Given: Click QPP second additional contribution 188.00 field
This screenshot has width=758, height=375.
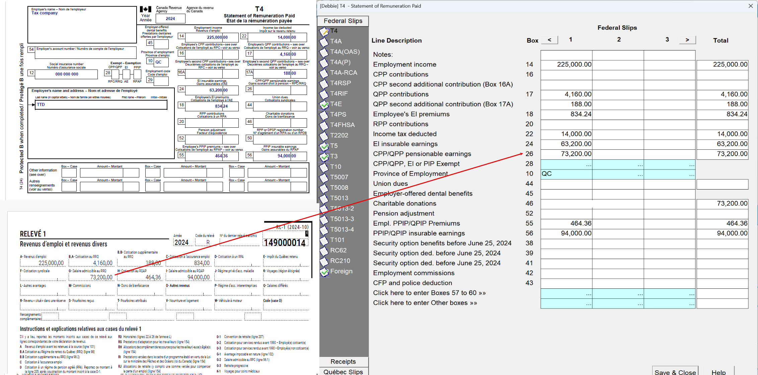Looking at the screenshot, I should [x=566, y=105].
